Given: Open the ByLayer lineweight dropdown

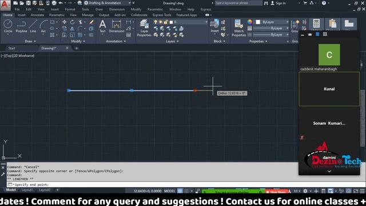Looking at the screenshot, I should tap(270, 28).
